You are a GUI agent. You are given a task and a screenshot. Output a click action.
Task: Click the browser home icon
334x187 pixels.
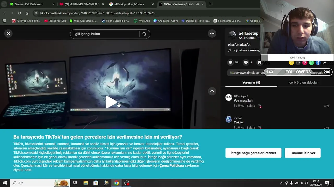pos(27,13)
